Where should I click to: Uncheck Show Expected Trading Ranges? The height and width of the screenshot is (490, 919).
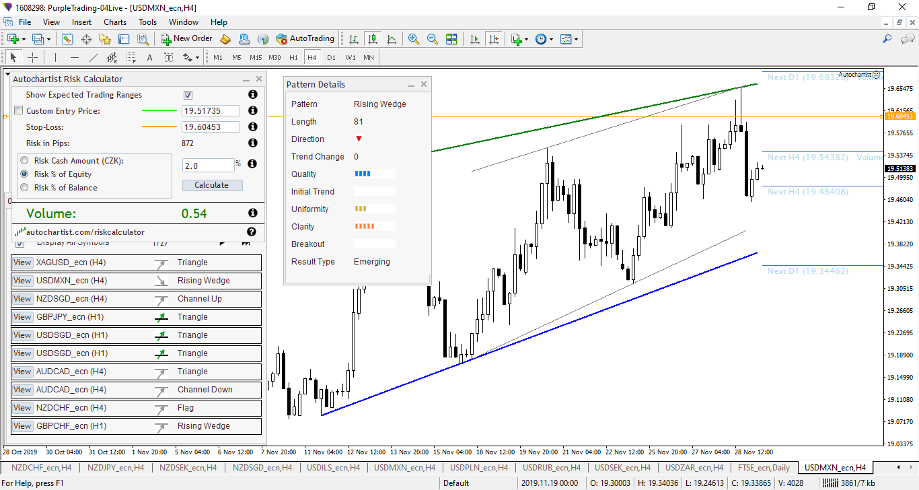click(x=188, y=95)
